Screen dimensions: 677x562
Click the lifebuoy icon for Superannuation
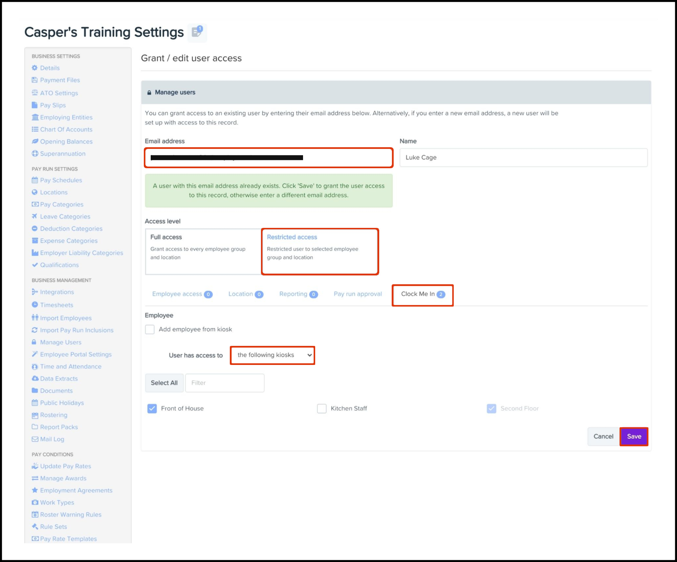pos(35,154)
